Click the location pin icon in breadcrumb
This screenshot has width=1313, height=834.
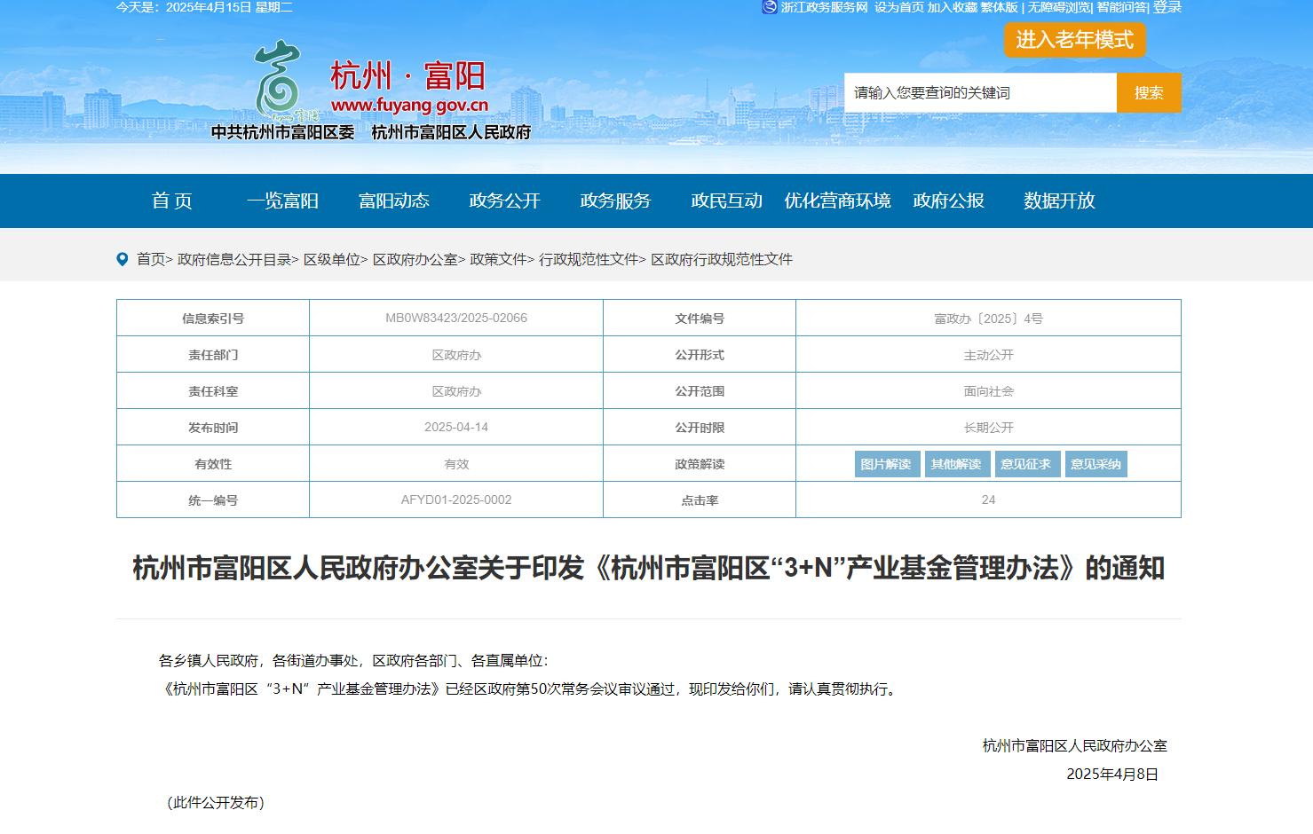pos(123,259)
